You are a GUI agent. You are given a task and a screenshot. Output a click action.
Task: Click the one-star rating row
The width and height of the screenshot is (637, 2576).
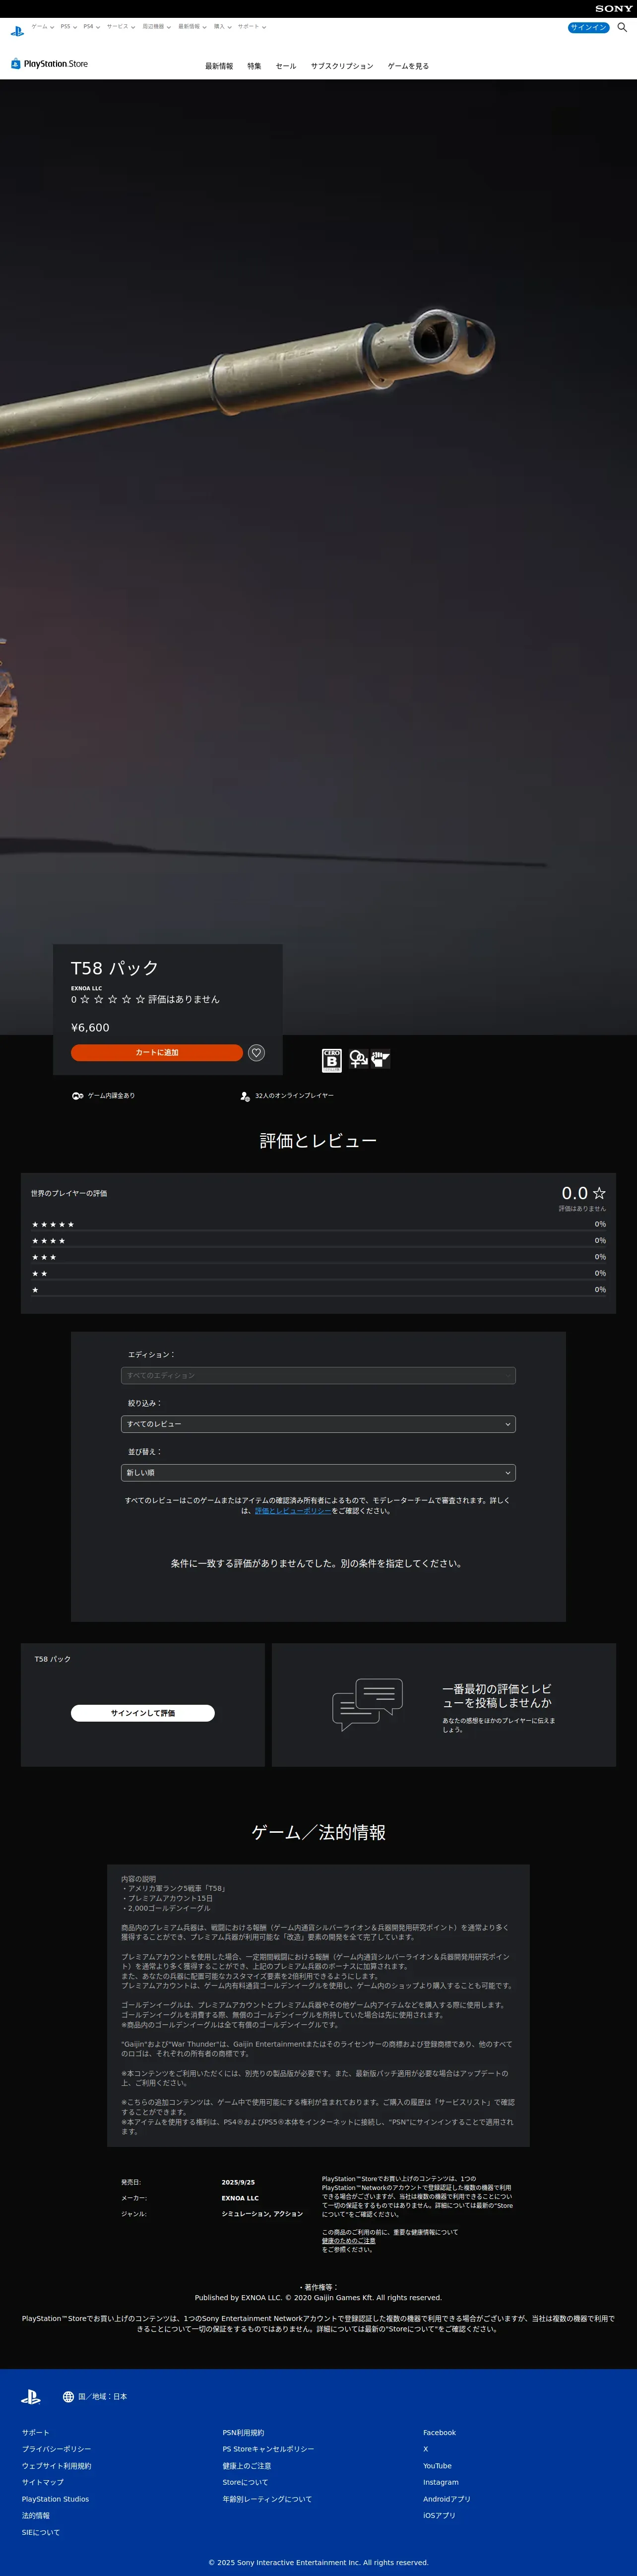click(x=318, y=1290)
